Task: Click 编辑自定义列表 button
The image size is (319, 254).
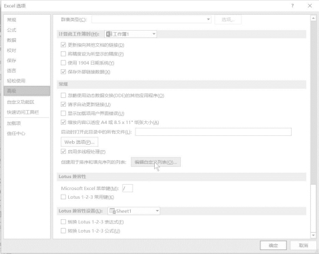Action: pyautogui.click(x=155, y=162)
